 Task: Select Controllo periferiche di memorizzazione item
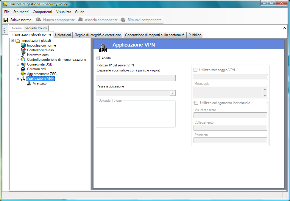click(x=56, y=60)
